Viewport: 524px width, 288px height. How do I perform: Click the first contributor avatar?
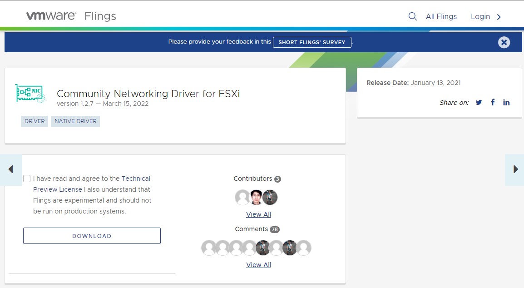[242, 197]
